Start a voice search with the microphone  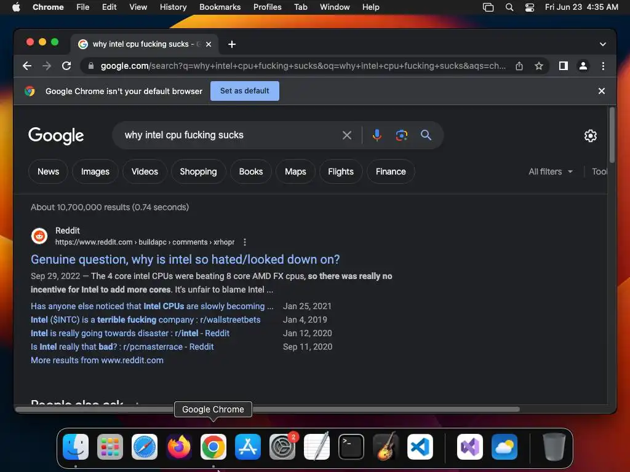point(377,135)
